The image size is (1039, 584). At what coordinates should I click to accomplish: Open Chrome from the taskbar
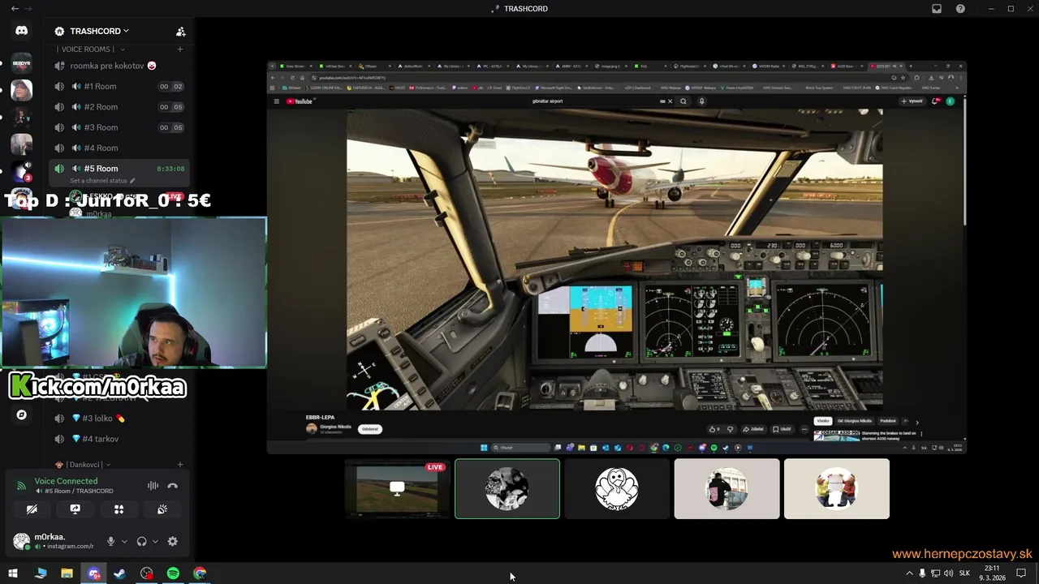200,573
